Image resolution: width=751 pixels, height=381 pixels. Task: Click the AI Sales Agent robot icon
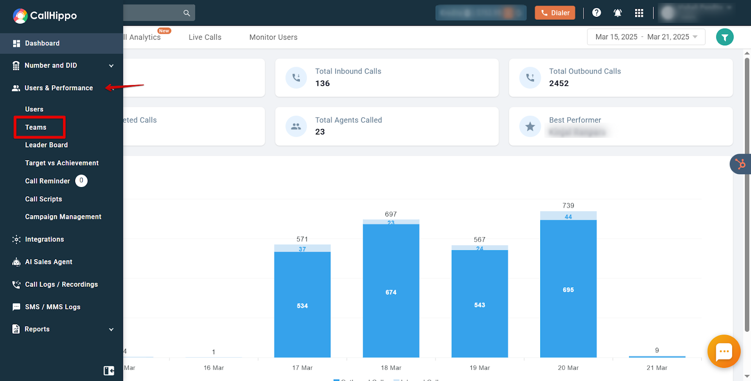(x=16, y=262)
